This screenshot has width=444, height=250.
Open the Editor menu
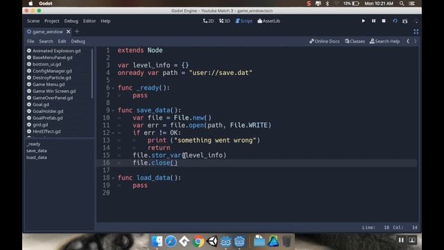click(x=89, y=21)
